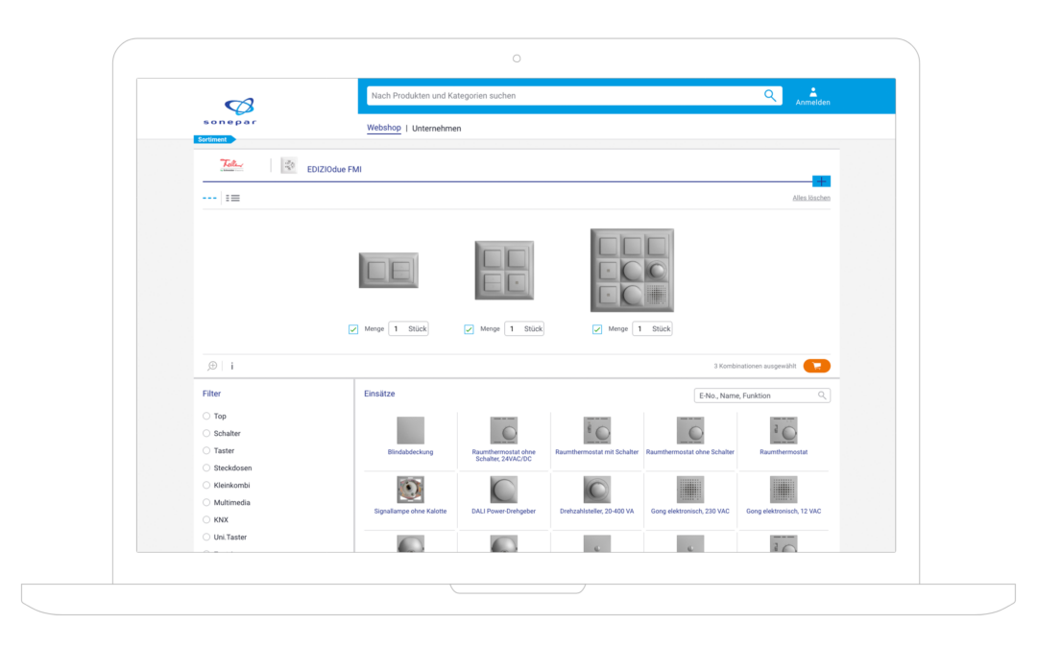Show info via the 'i' icon
The image size is (1037, 647).
(231, 366)
